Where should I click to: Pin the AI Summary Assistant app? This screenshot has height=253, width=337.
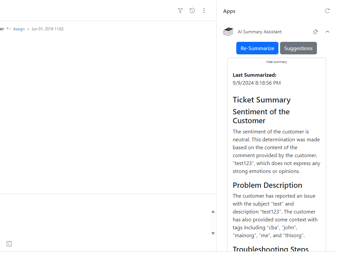315,32
